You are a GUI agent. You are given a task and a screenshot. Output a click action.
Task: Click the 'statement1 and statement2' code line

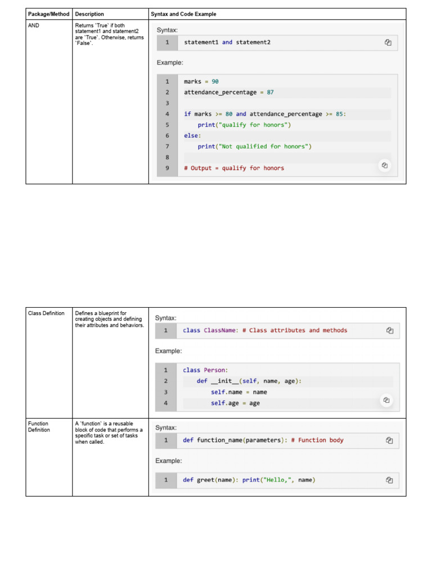point(227,42)
